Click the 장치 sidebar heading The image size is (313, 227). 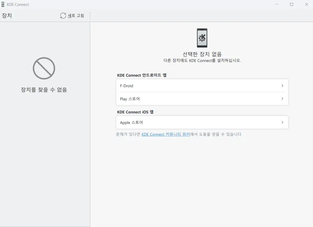tap(7, 16)
